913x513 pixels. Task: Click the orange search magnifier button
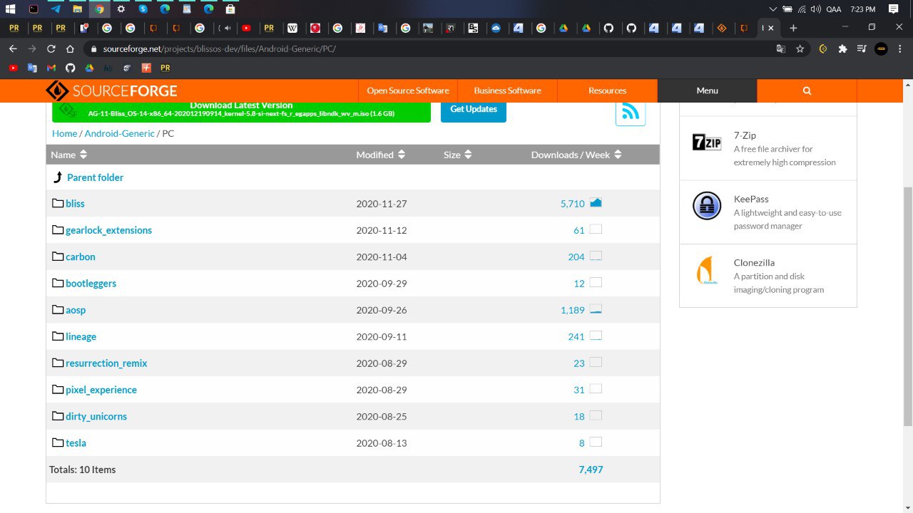point(807,90)
